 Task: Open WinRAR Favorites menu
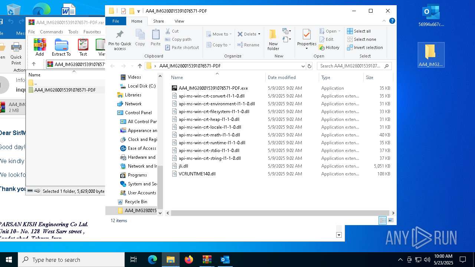click(92, 32)
